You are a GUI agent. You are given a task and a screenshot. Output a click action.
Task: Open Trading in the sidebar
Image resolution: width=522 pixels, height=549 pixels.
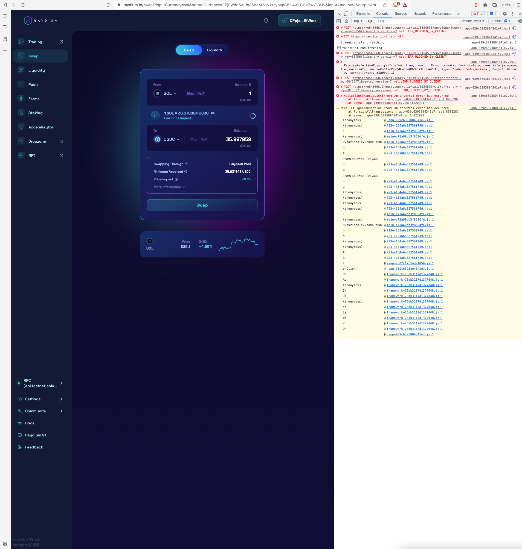(40, 42)
